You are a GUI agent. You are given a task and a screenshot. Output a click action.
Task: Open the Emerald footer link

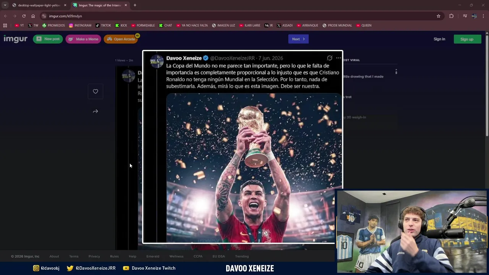[x=153, y=256]
